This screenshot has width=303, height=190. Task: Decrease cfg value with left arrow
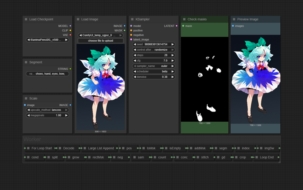[x=135, y=61]
